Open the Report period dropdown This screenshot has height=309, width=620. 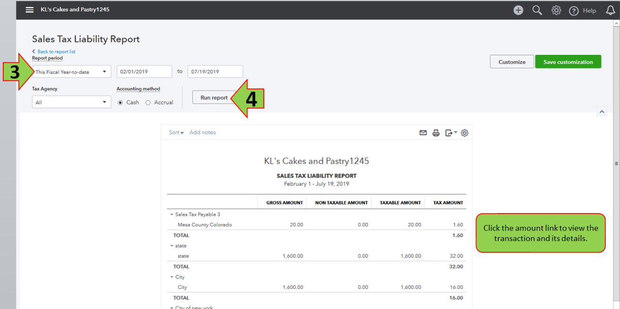[71, 72]
